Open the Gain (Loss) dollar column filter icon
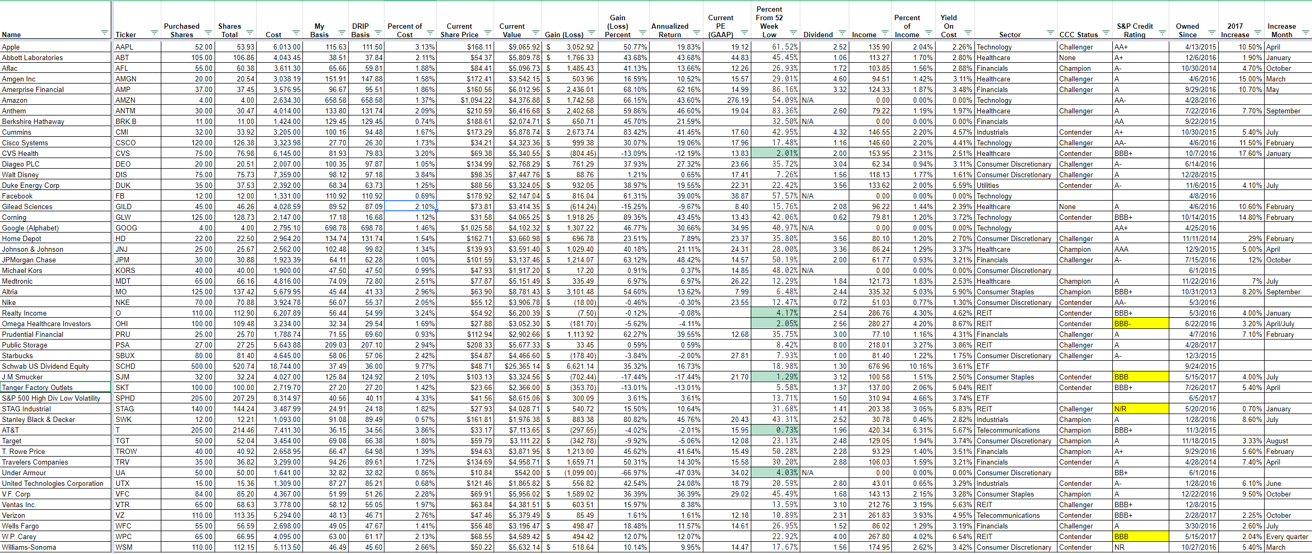Screen dimensions: 1312x554 click(x=591, y=33)
